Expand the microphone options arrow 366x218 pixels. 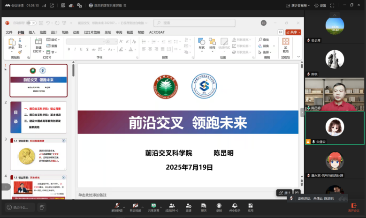pyautogui.click(x=124, y=207)
